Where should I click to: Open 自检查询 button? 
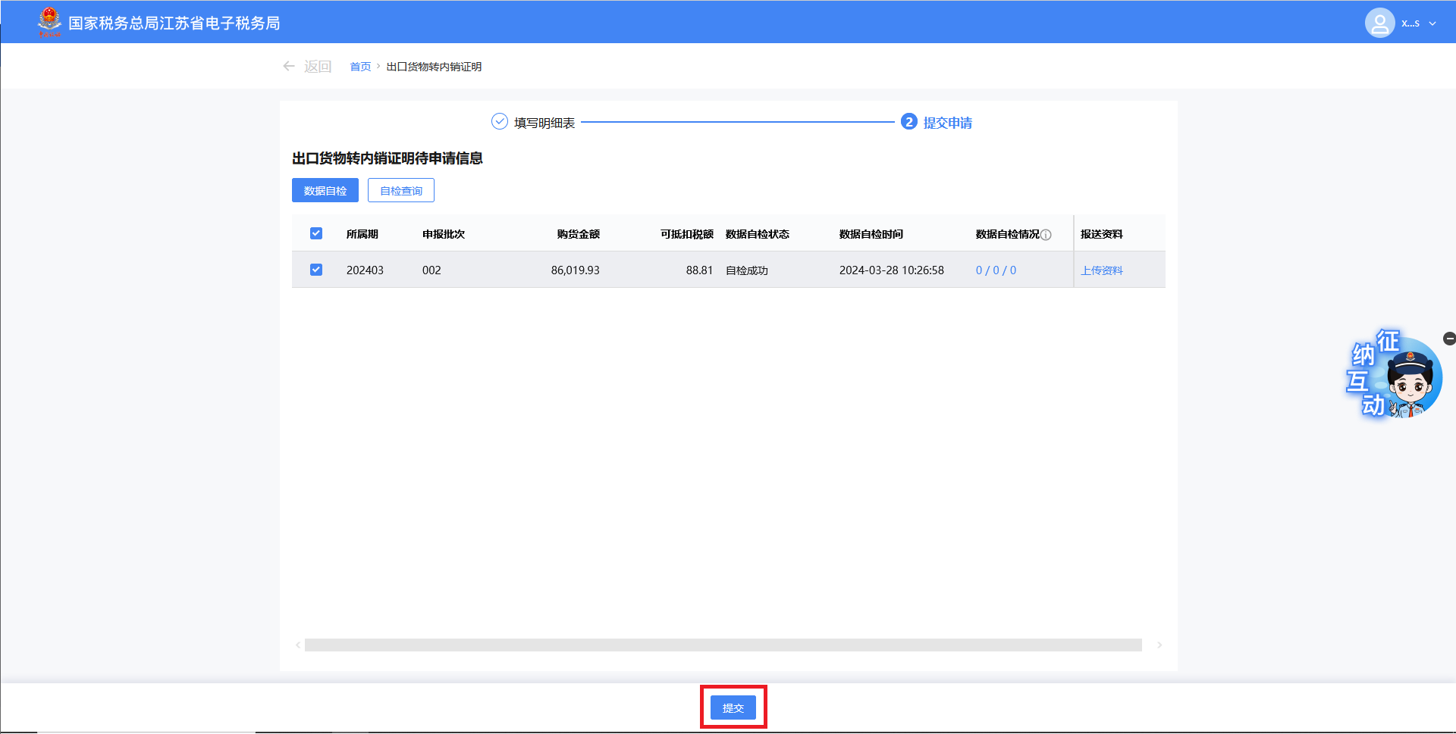(x=400, y=191)
